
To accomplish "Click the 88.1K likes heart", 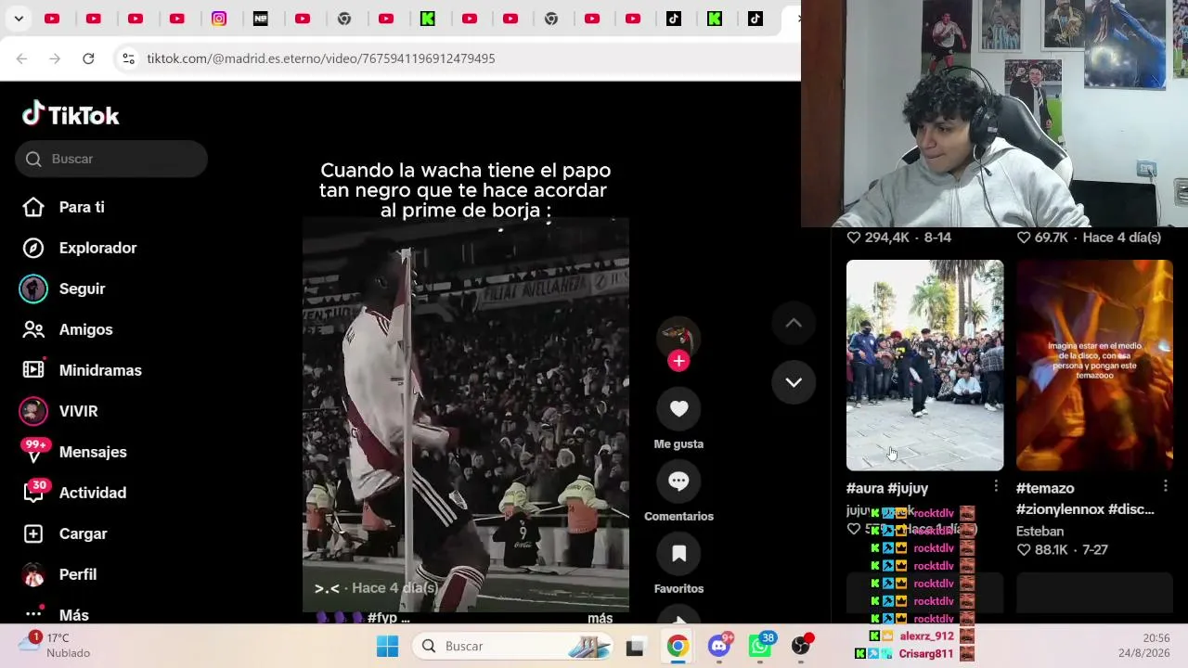I will pos(1024,550).
